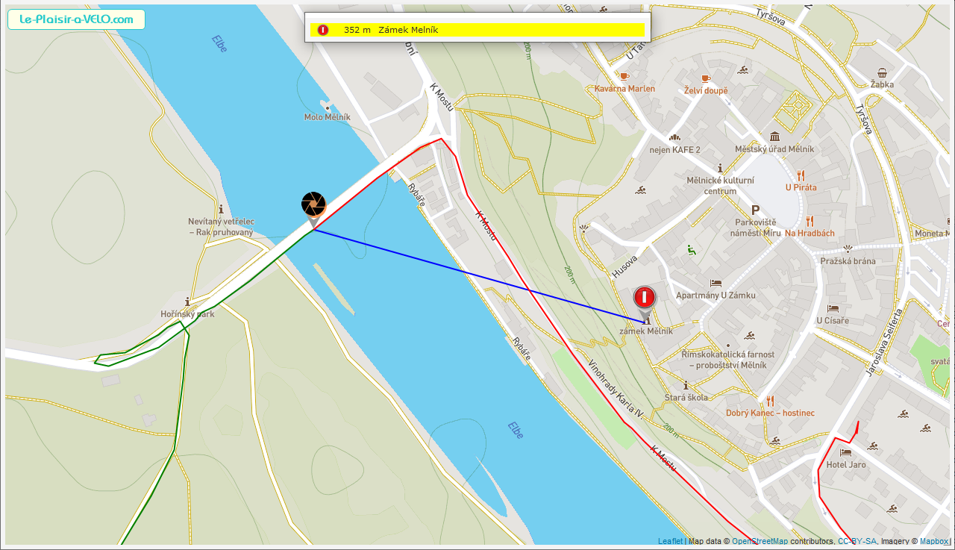The image size is (955, 550).
Task: Click the Městský úřad Mělník building icon
Action: point(774,137)
